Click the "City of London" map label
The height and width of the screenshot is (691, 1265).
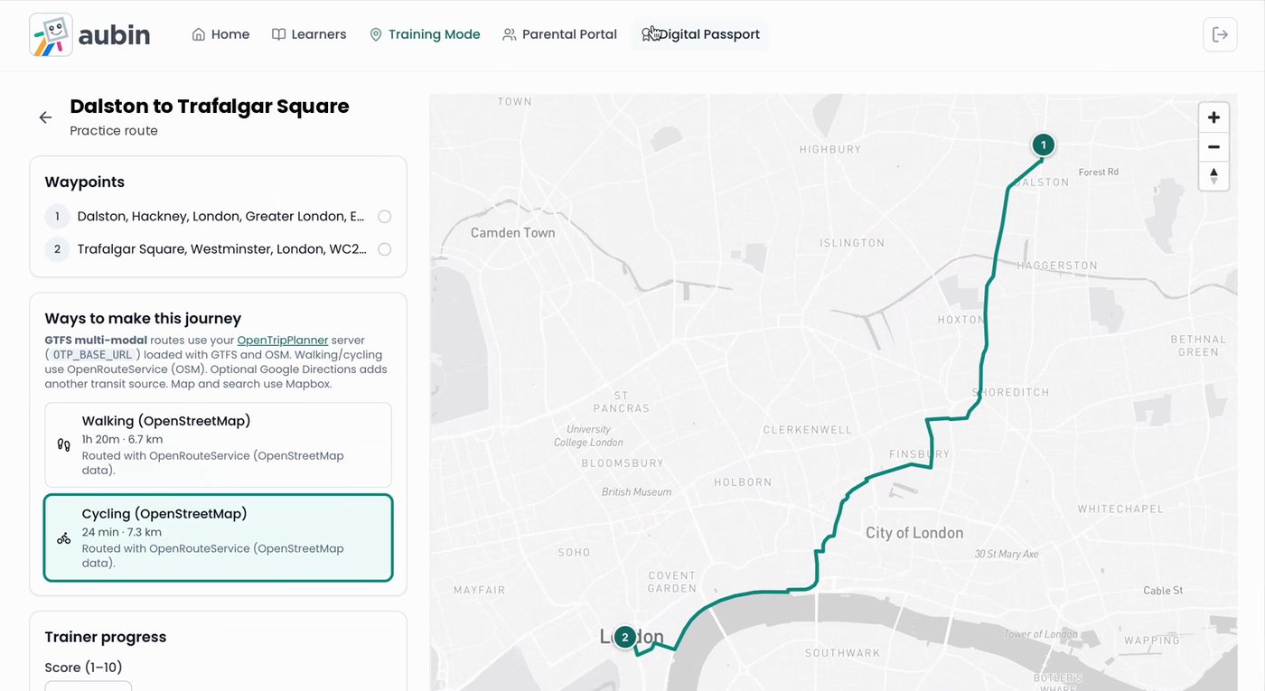pos(914,533)
